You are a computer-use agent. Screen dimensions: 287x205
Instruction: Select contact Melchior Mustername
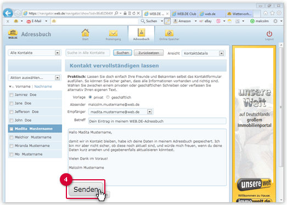35,138
